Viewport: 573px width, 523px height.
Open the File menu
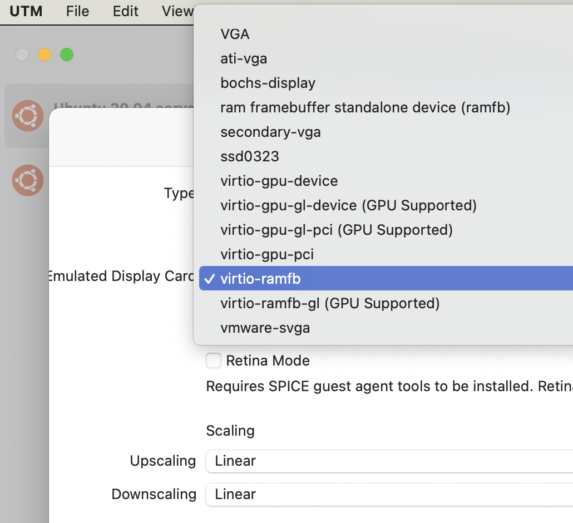[77, 11]
